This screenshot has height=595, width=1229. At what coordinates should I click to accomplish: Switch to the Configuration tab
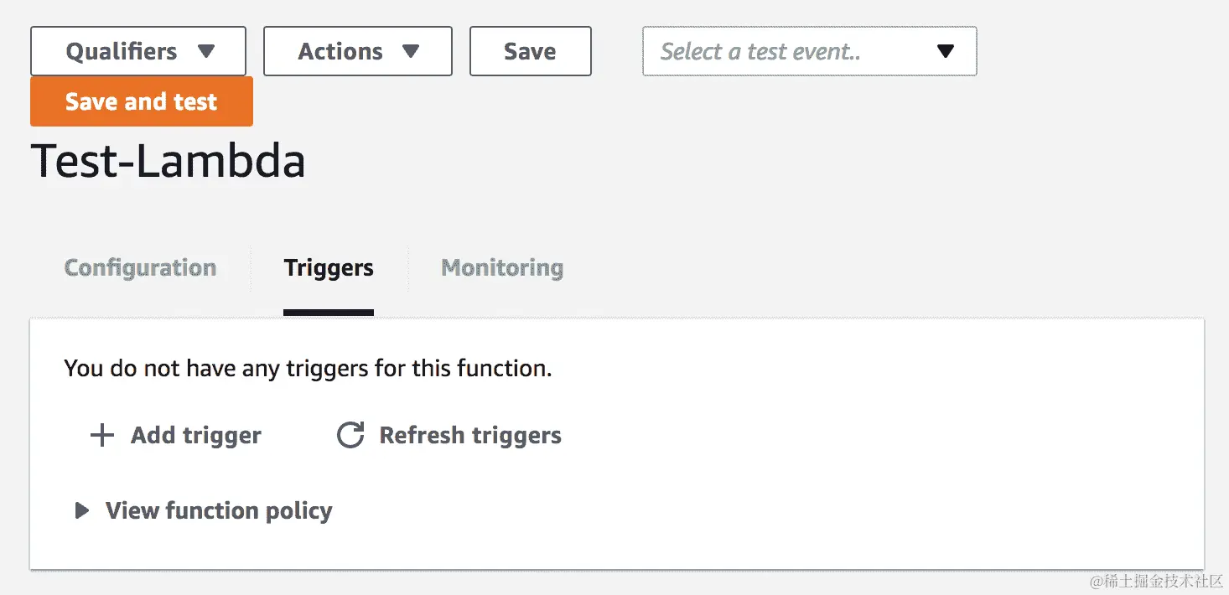point(140,268)
